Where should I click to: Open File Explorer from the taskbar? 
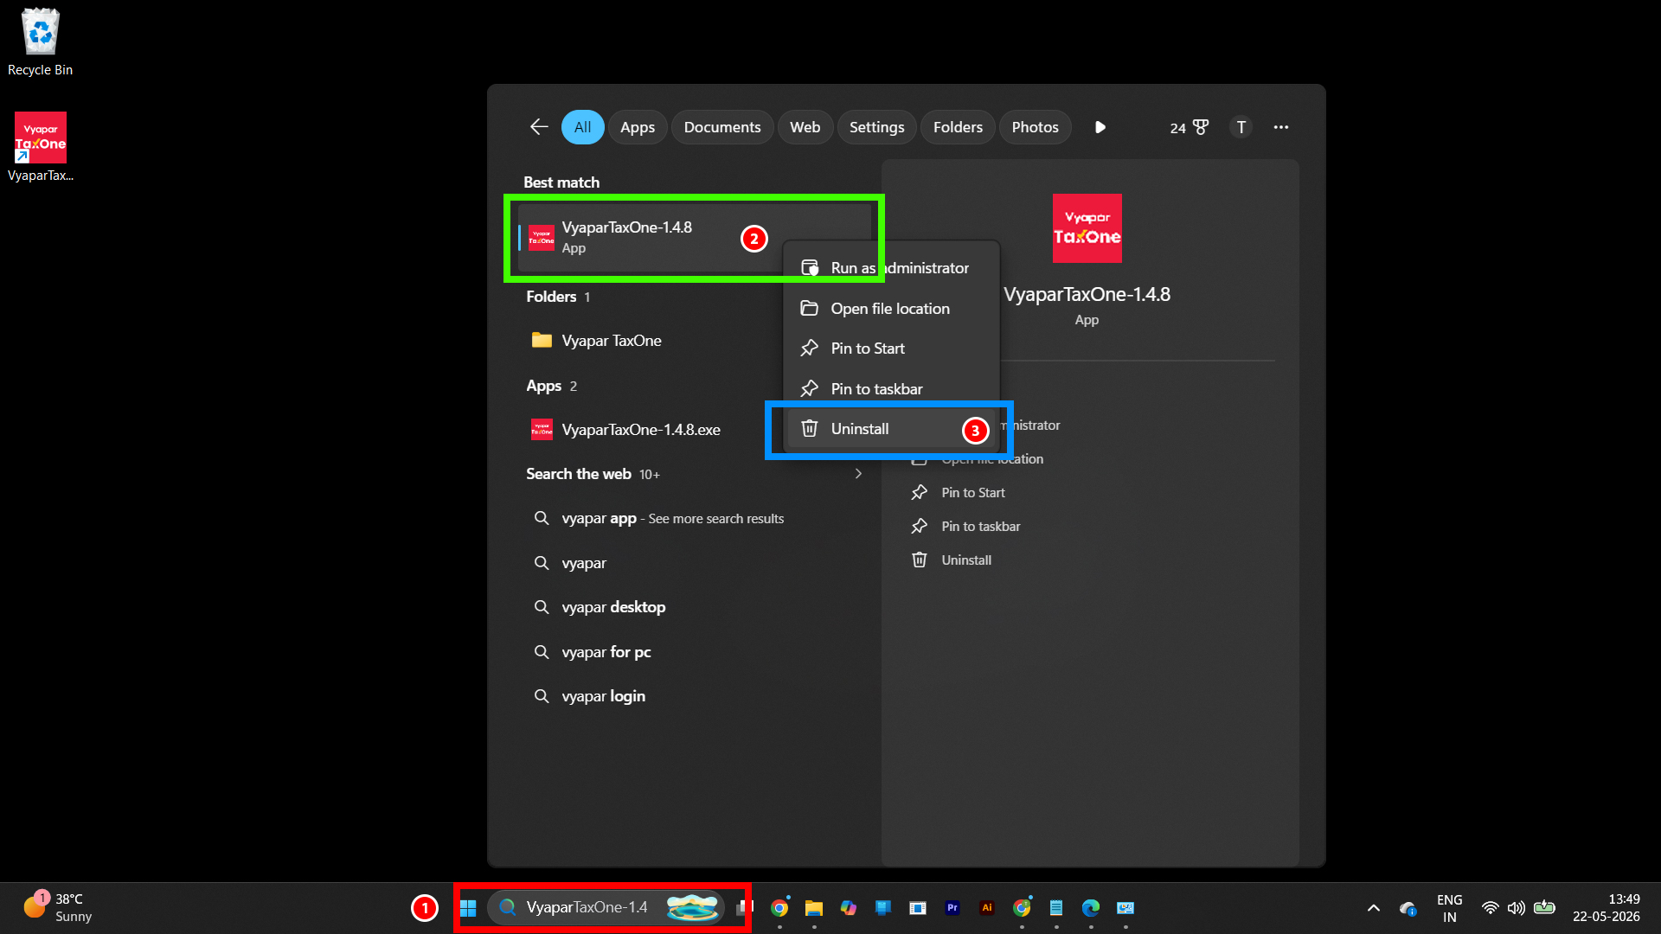(814, 908)
